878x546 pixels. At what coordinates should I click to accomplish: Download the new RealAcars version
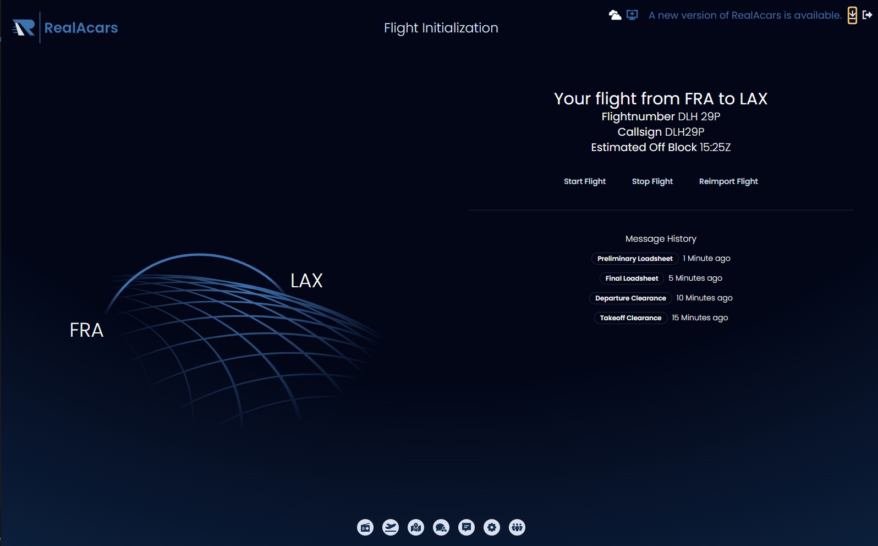pyautogui.click(x=852, y=15)
